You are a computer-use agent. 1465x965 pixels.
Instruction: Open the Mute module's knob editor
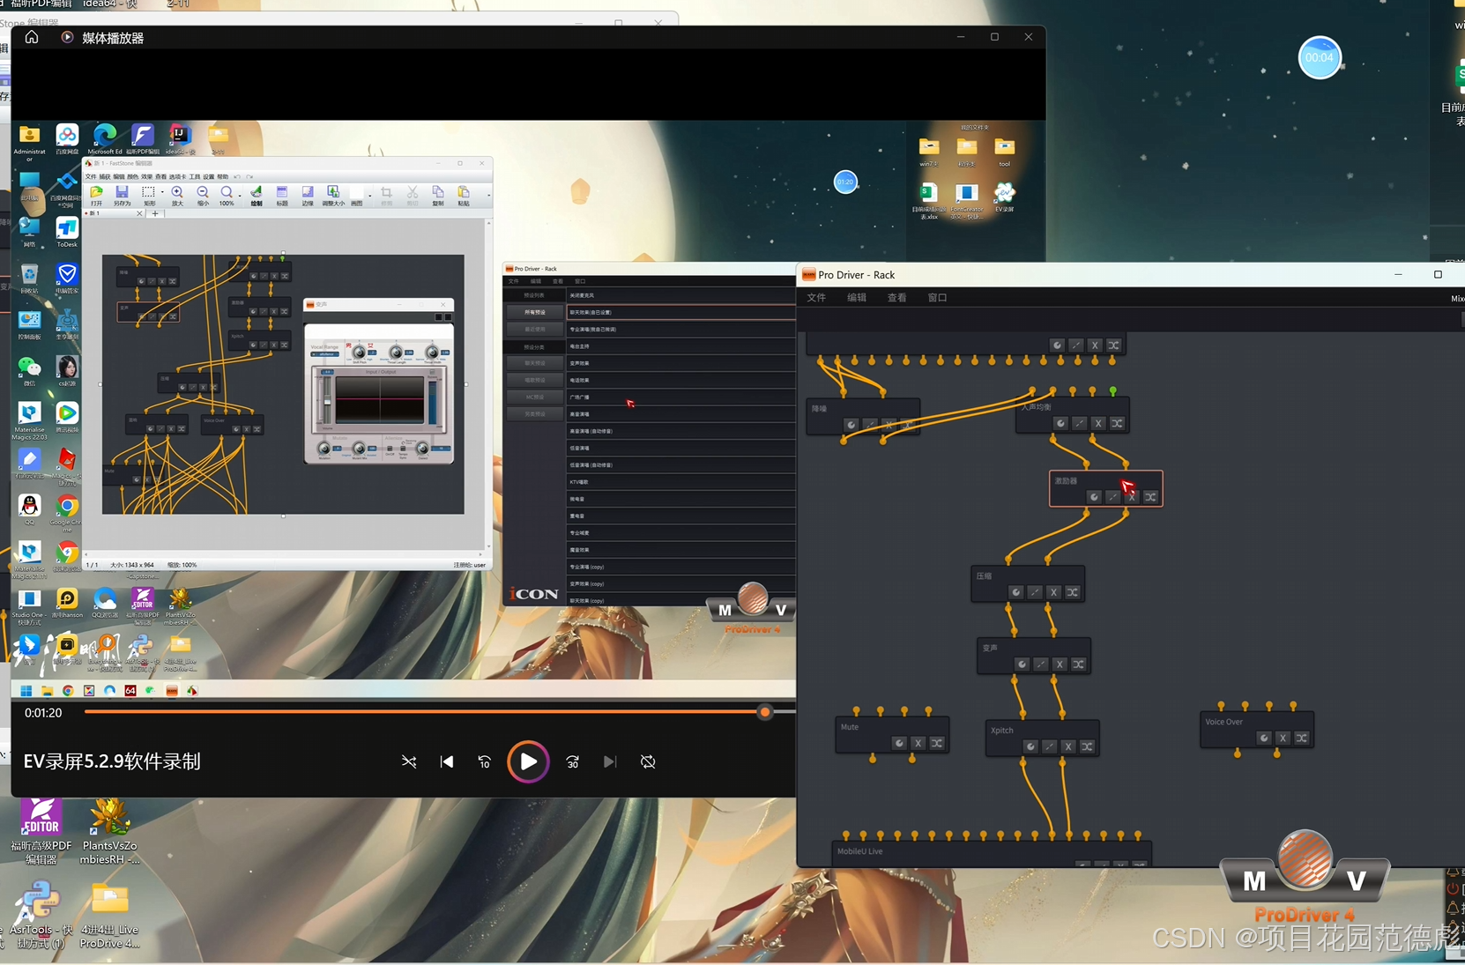pyautogui.click(x=899, y=743)
